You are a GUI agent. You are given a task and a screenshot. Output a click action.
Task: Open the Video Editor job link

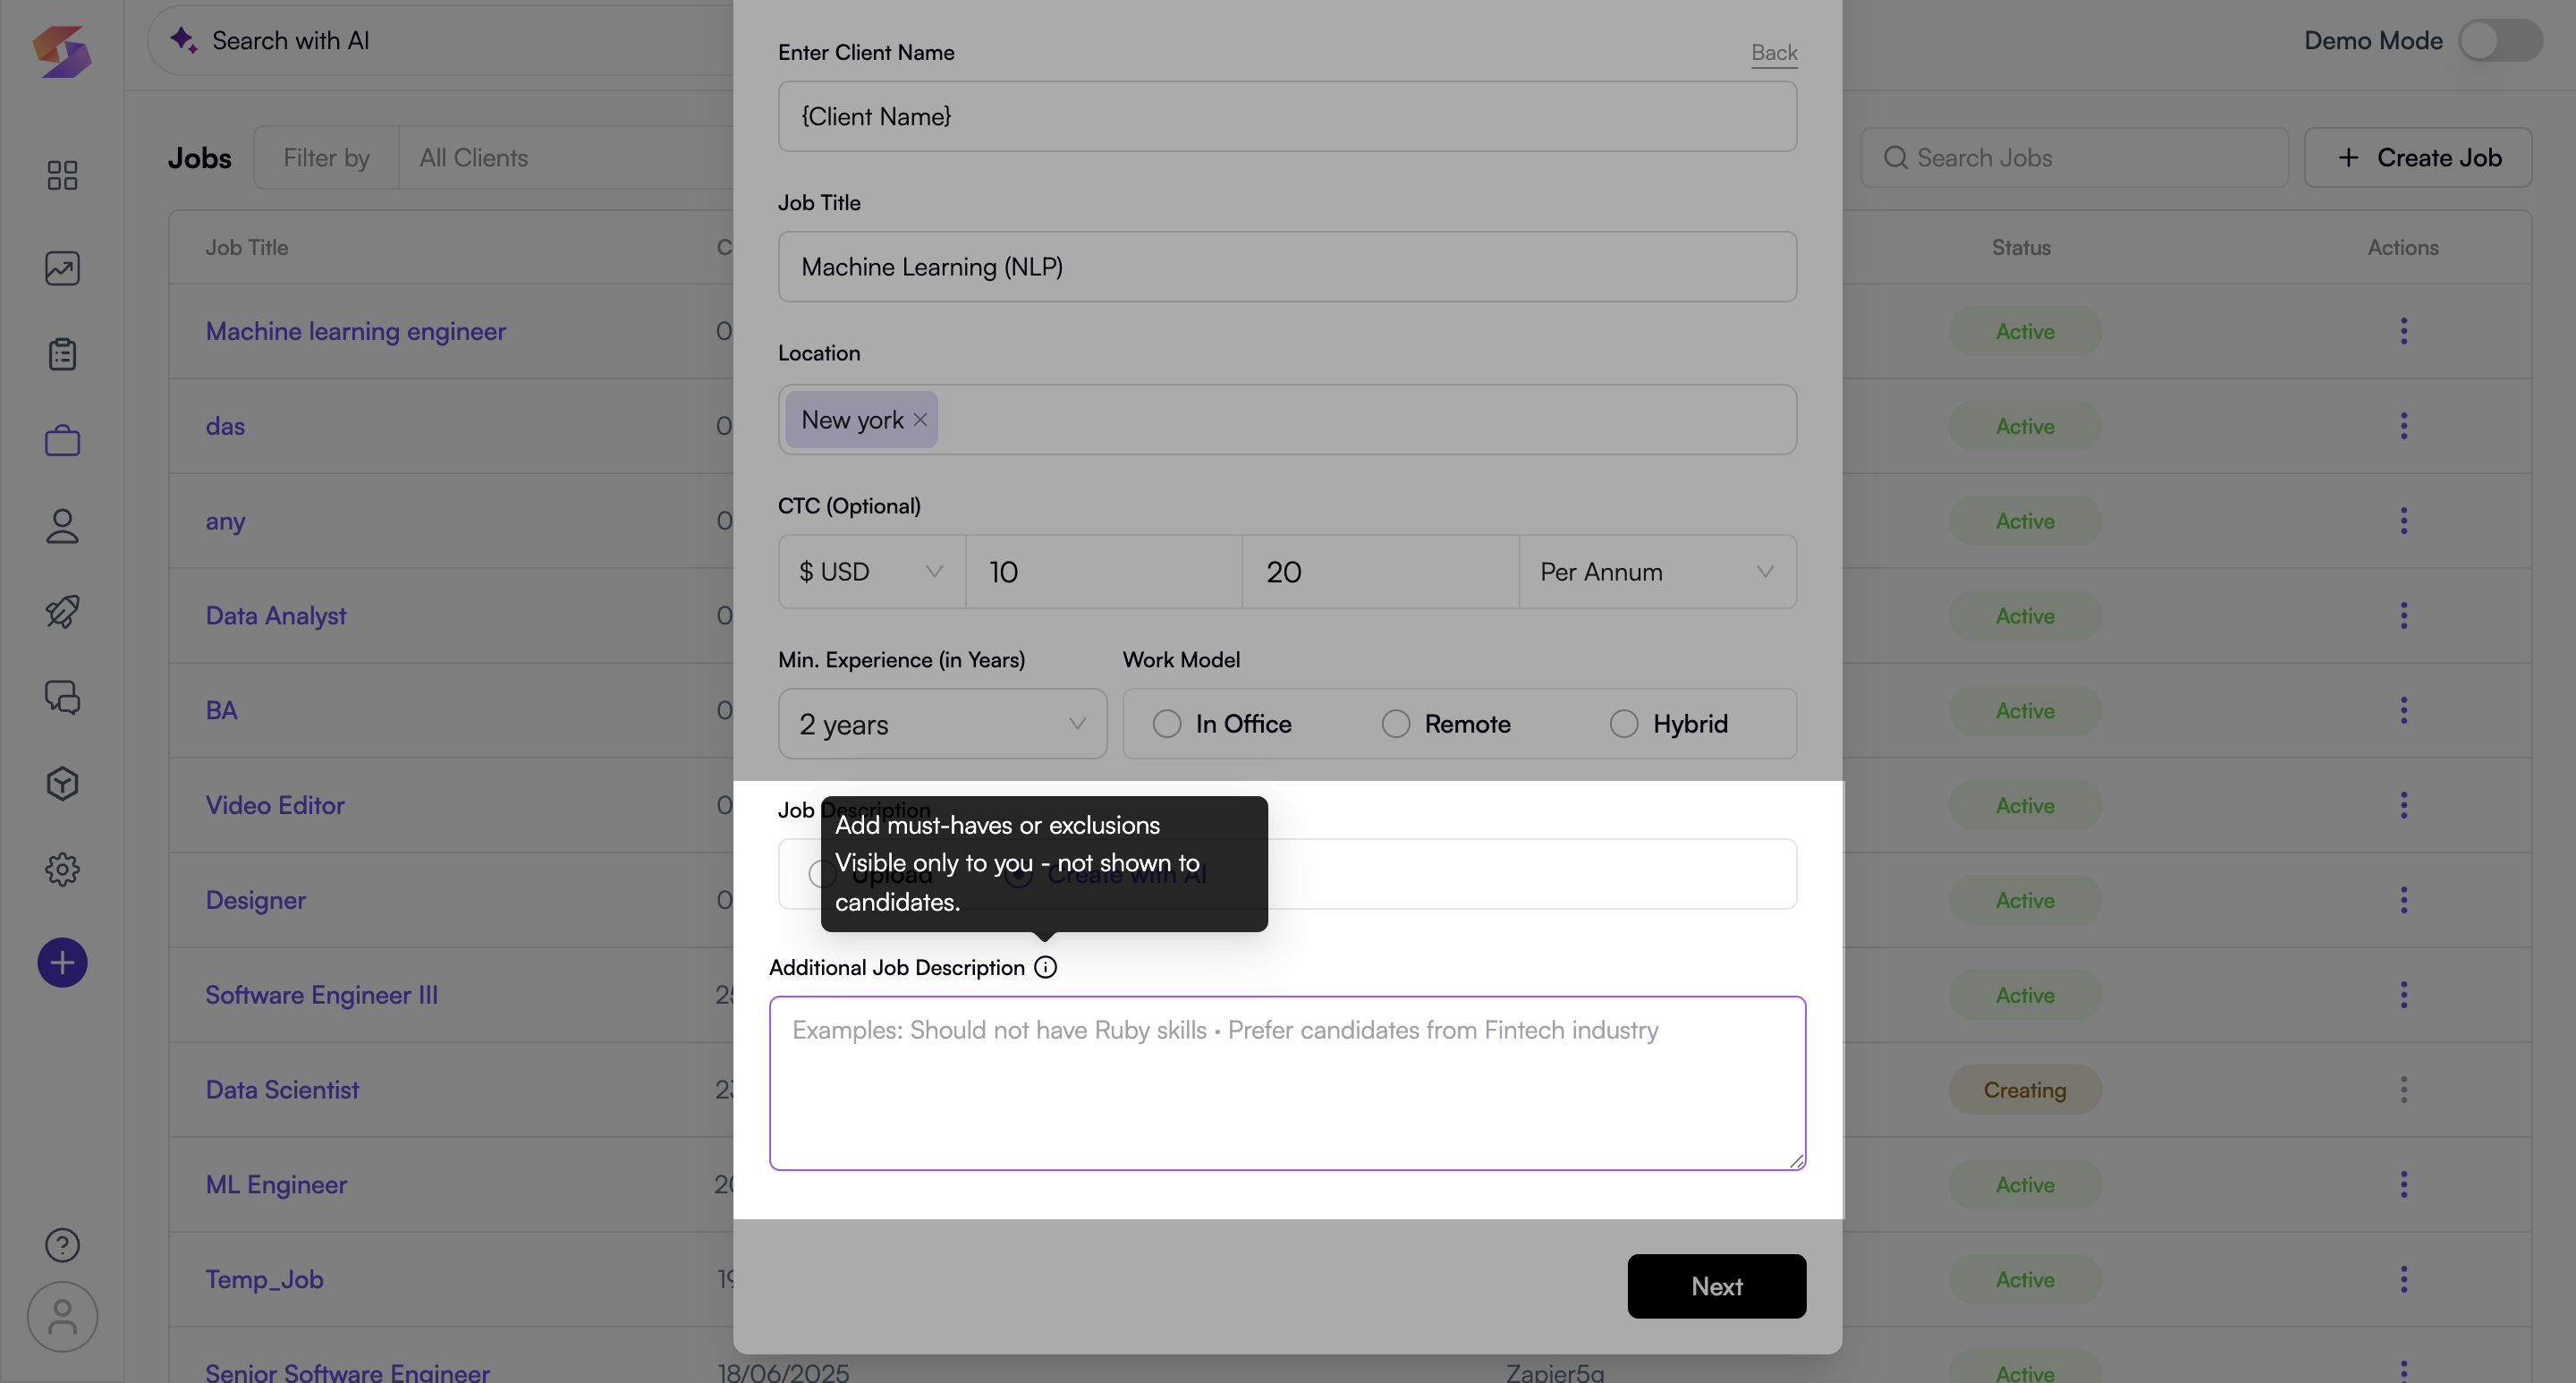tap(275, 805)
